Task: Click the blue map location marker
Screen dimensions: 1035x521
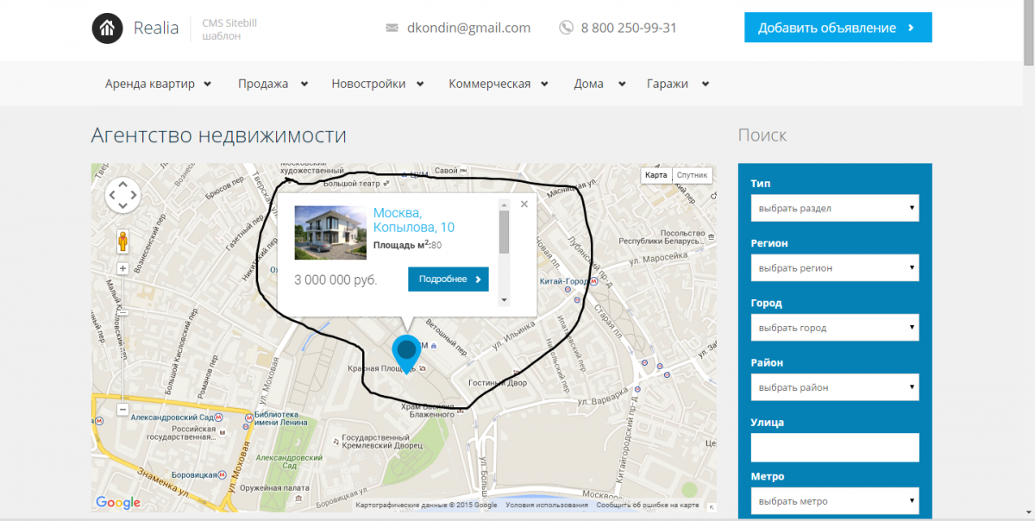Action: pos(406,354)
